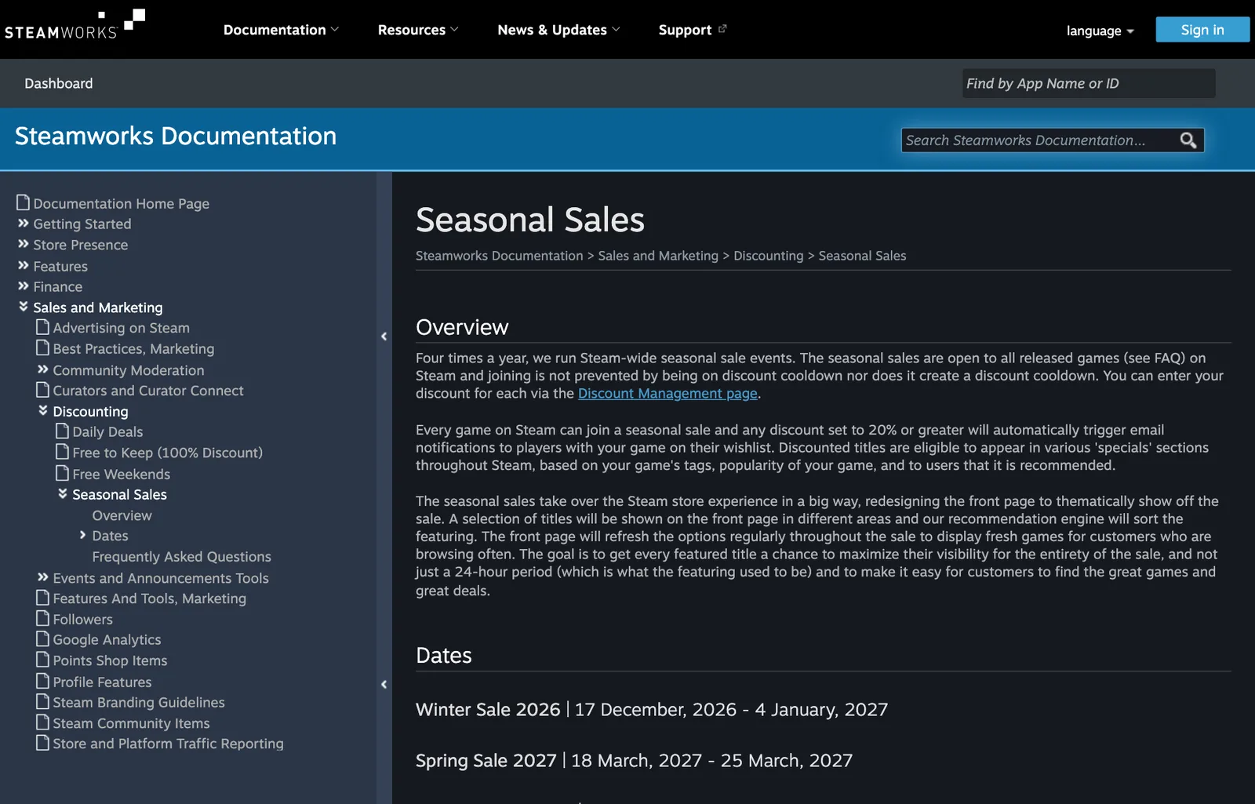
Task: Click Documentation Home Page document icon
Action: (x=23, y=202)
